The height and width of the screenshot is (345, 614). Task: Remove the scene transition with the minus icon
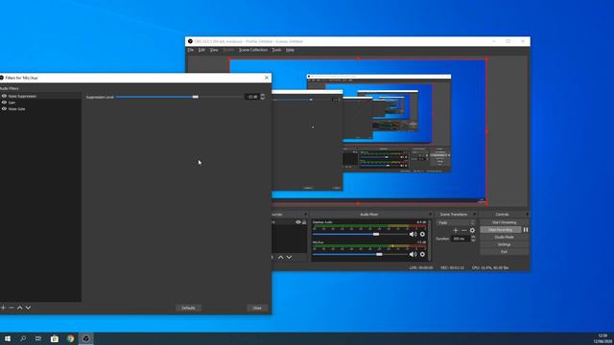[464, 230]
